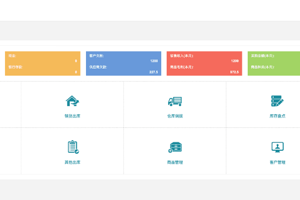Click the 银行存款 value 0
The height and width of the screenshot is (200, 300).
(76, 72)
